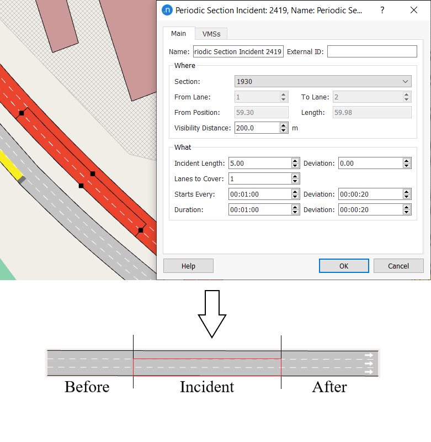
Task: Open Help for the incident dialog
Action: (x=188, y=266)
